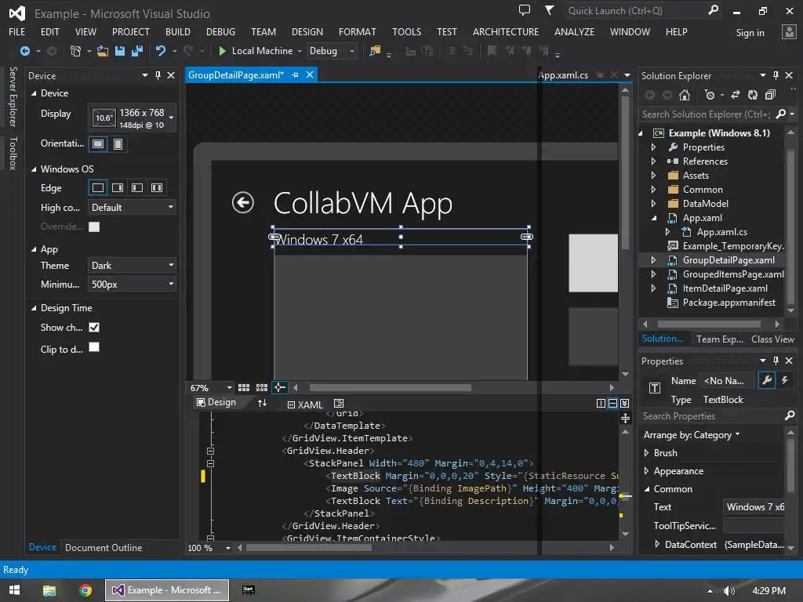
Task: Select portrait orientation
Action: click(118, 144)
